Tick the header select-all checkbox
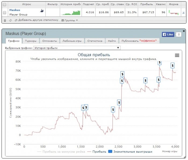The width and height of the screenshot is (188, 160). (x=5, y=5)
